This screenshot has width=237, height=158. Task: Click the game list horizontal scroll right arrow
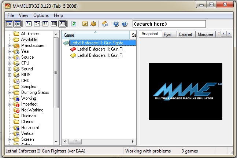(x=133, y=142)
